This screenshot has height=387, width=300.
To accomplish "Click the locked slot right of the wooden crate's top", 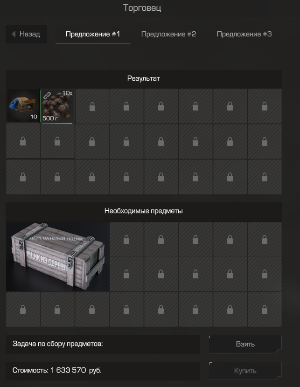I will click(126, 239).
